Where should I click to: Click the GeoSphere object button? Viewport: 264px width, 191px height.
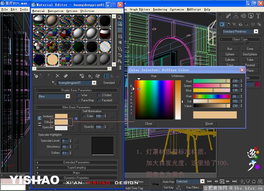(250, 54)
